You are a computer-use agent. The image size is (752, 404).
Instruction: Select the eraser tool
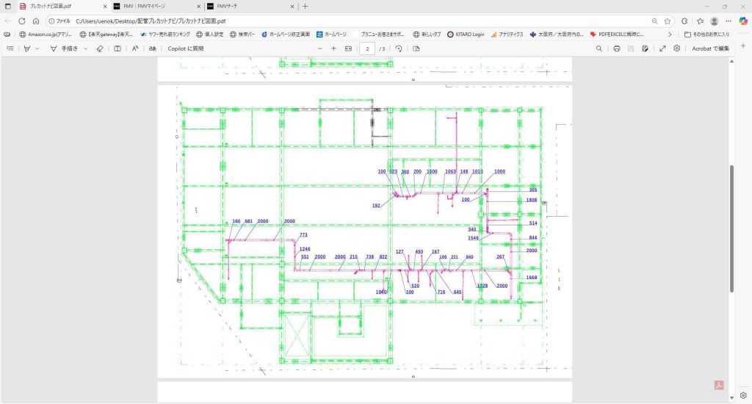100,48
